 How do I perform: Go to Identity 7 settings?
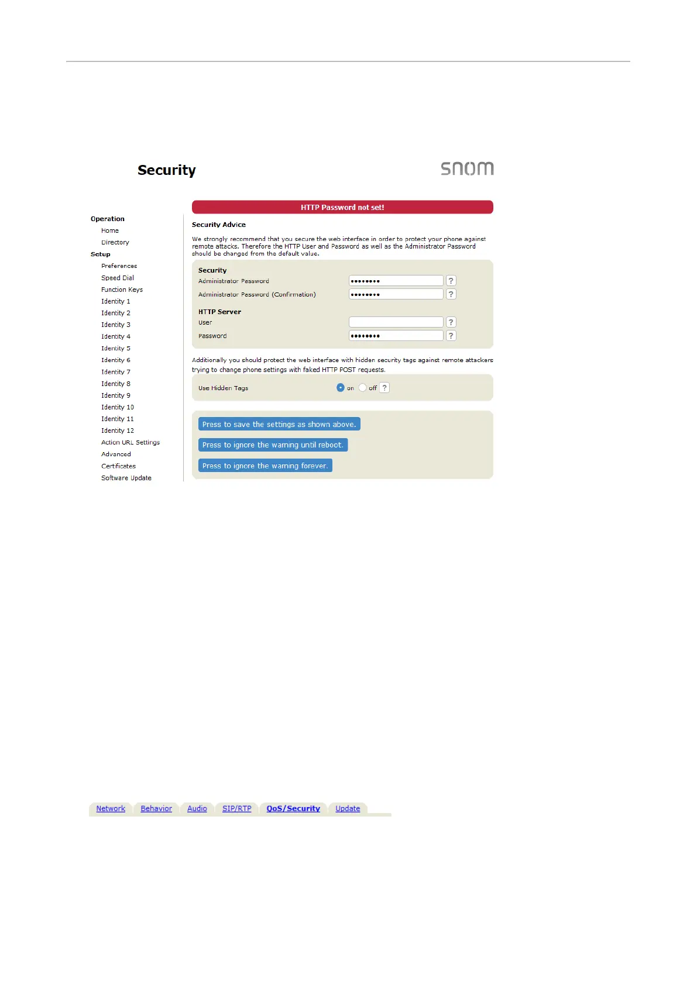[116, 372]
